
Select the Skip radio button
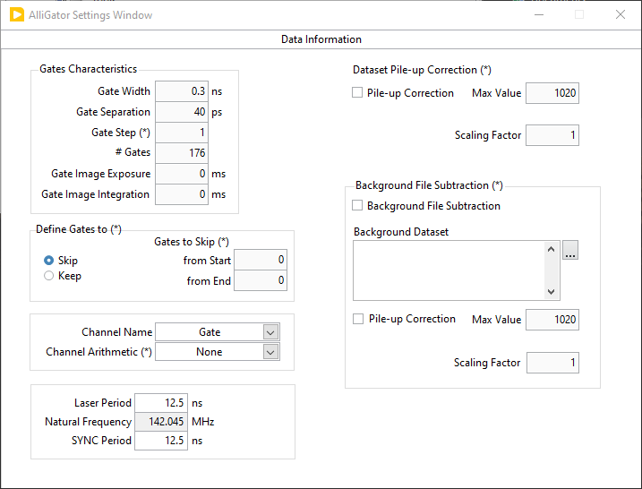48,260
